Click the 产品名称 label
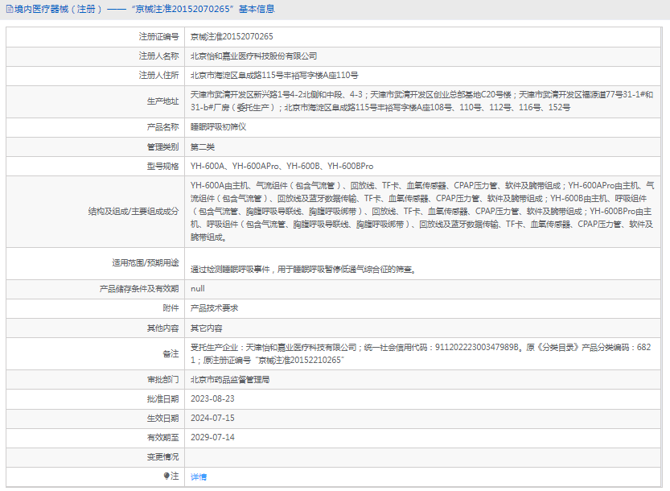The height and width of the screenshot is (491, 670). pyautogui.click(x=162, y=126)
